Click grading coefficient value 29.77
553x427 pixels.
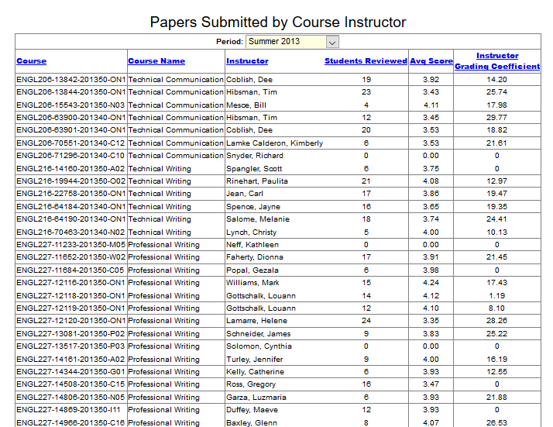click(496, 118)
